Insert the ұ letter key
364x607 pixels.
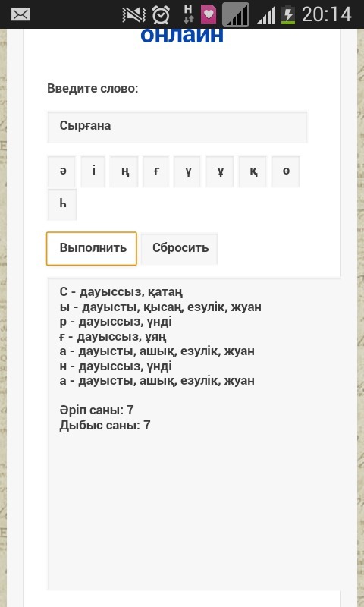point(219,171)
